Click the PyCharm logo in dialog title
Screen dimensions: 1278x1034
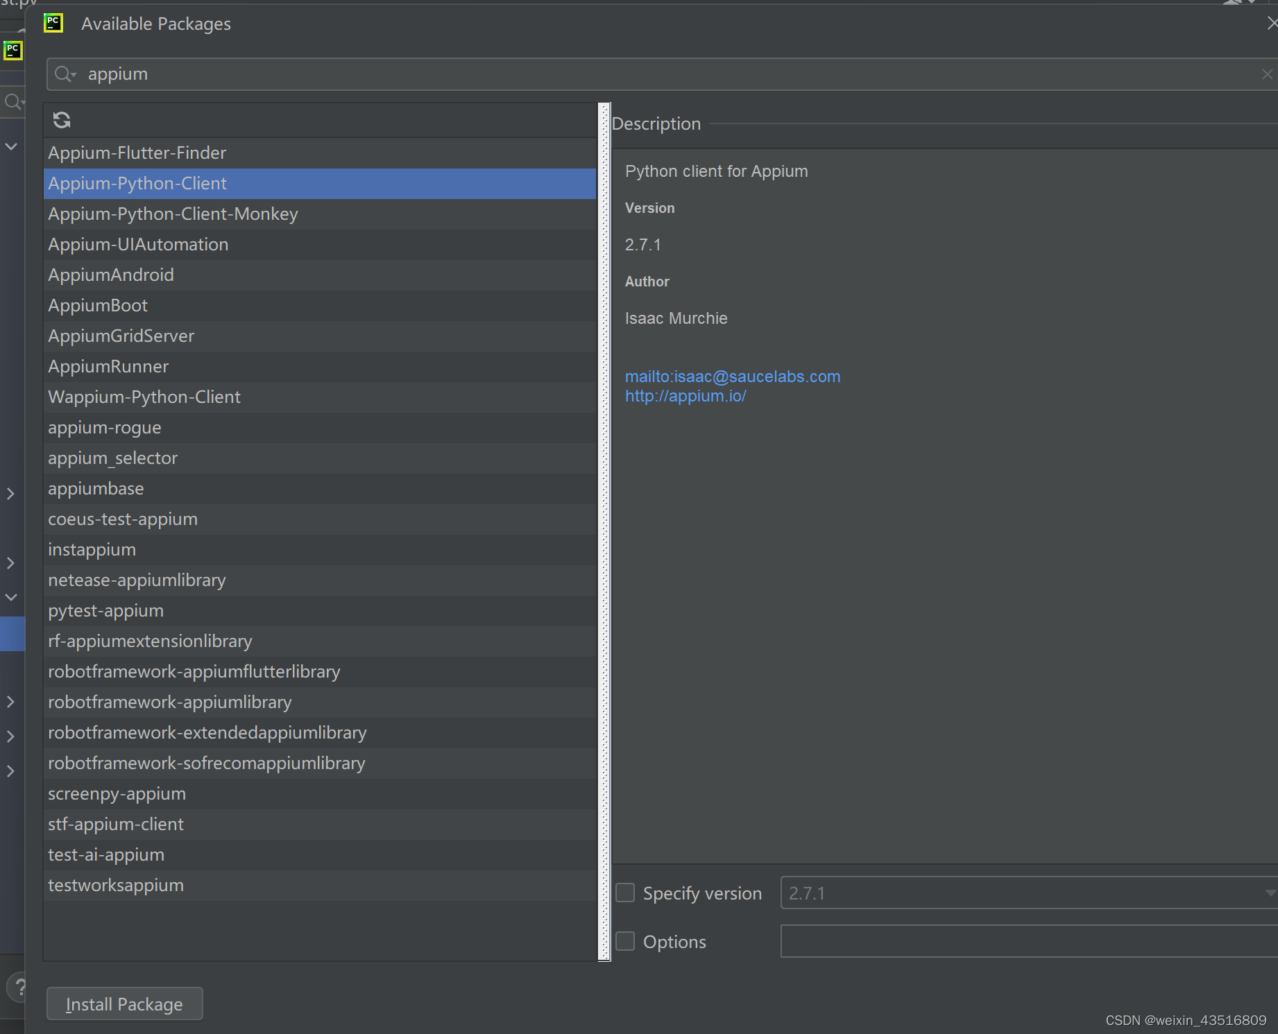pos(53,24)
